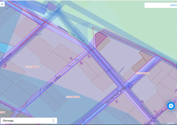This screenshot has width=177, height=125.
Task: Click the Брыньковская улица street label
Action: pos(71,34)
